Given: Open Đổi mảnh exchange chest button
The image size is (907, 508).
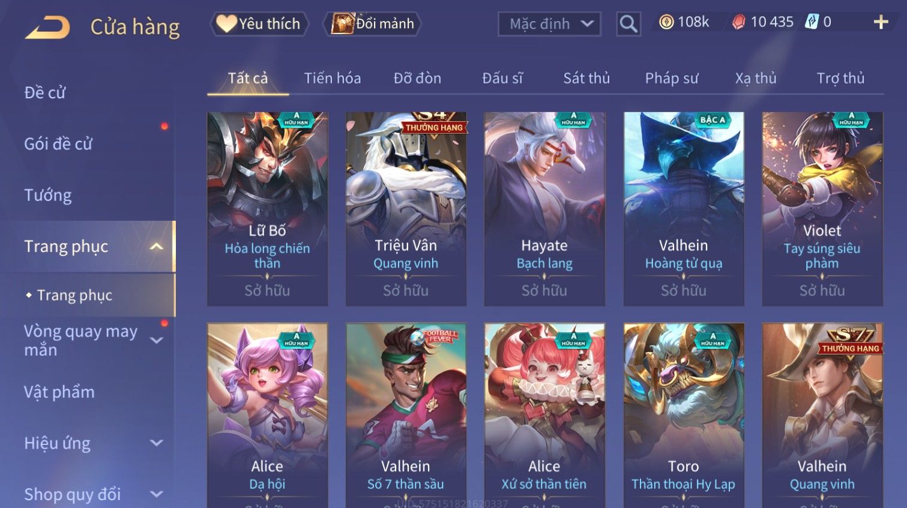Looking at the screenshot, I should (x=372, y=24).
